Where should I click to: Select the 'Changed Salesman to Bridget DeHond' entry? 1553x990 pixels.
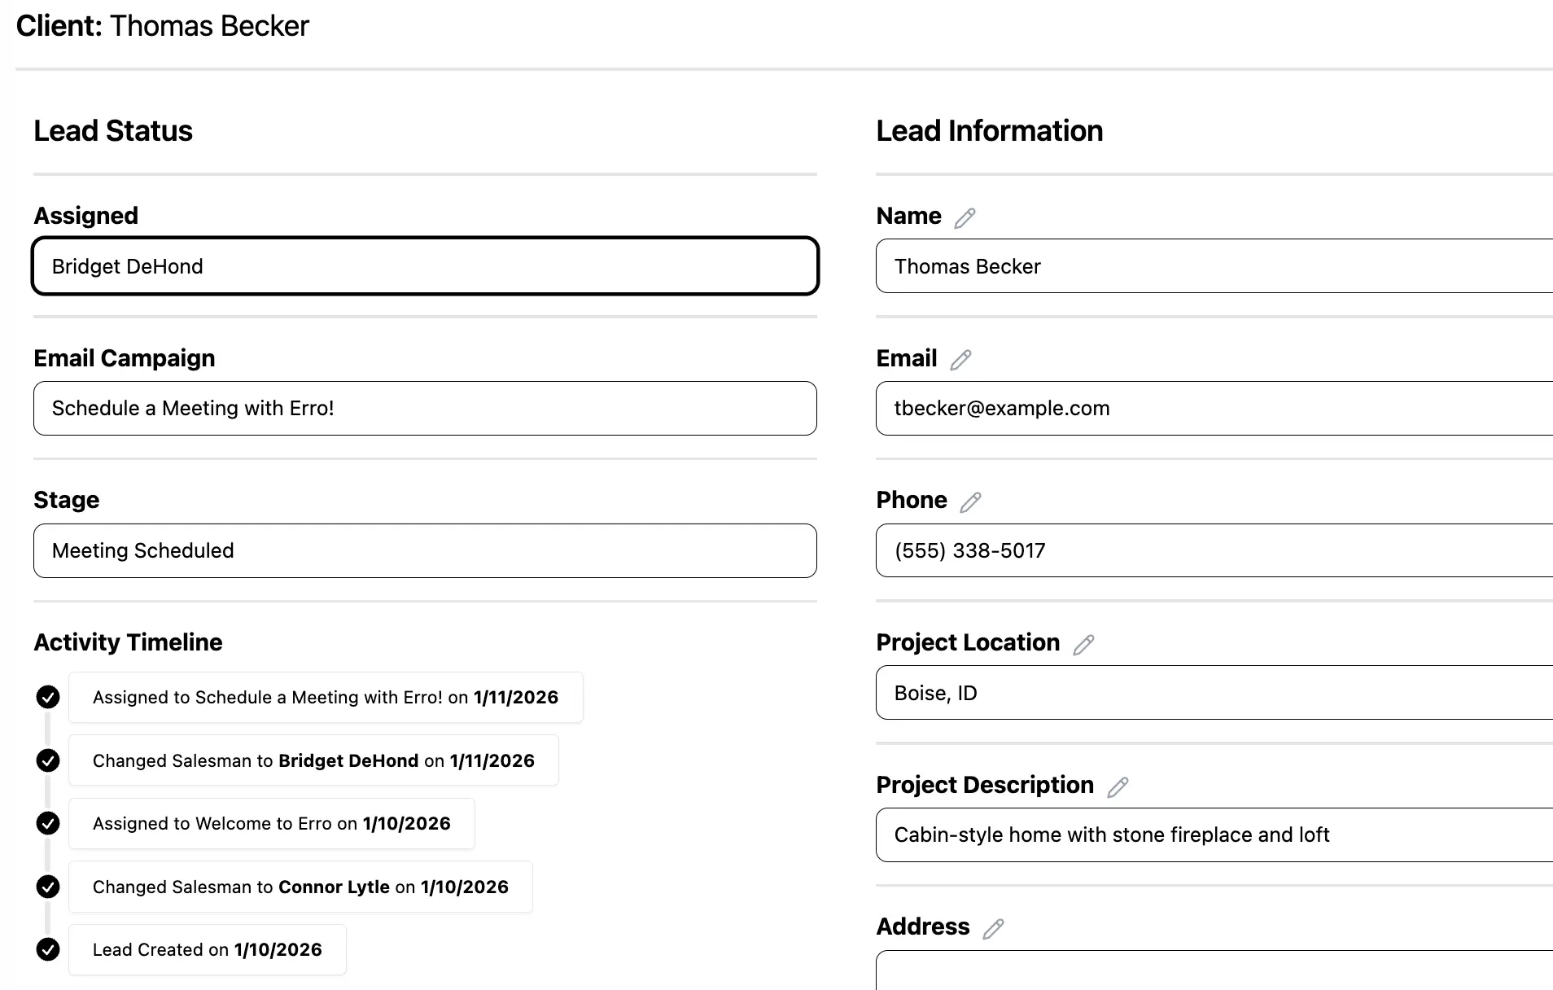coord(313,760)
